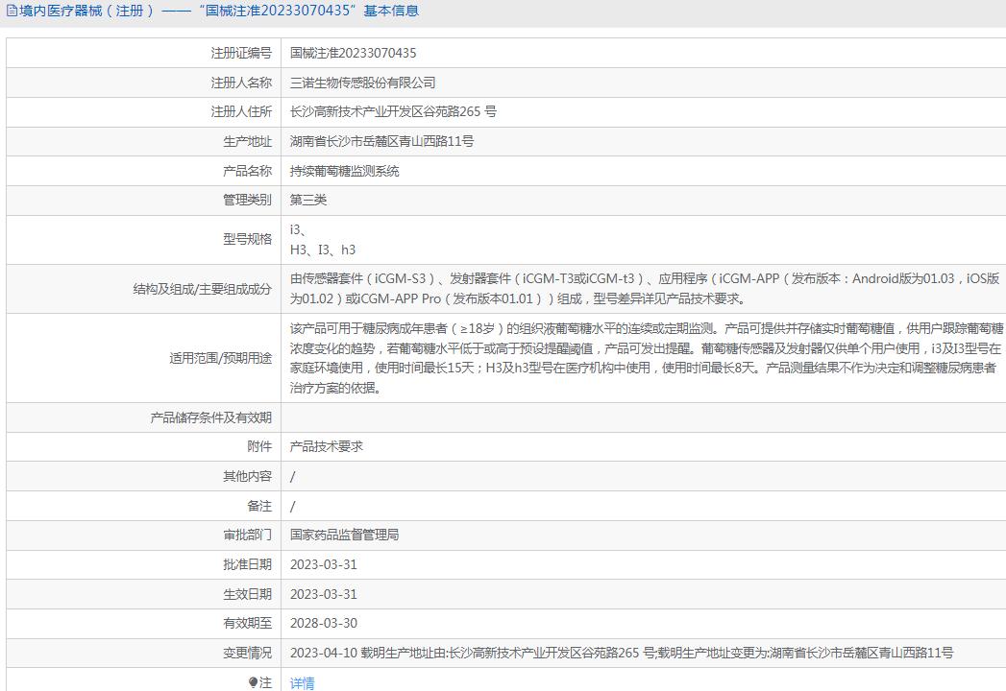Click the 产品储存条件及有效期 label
The image size is (1006, 691).
tap(211, 417)
